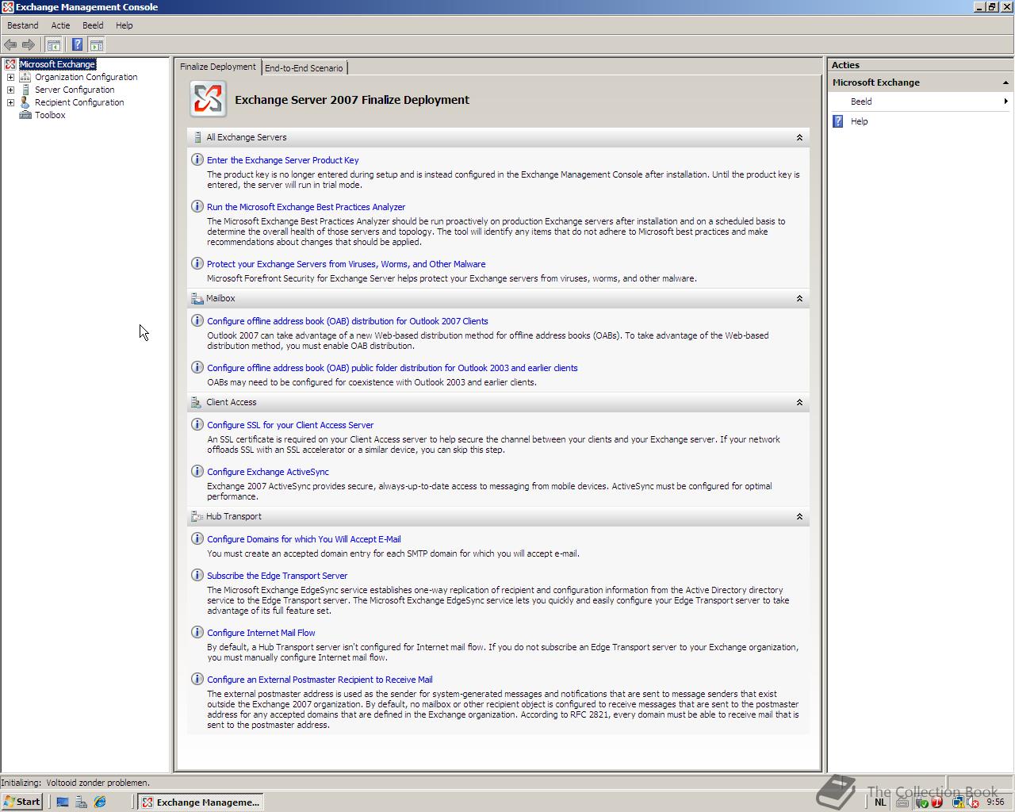Open Protect Exchange Servers from Viruses link
The image size is (1015, 812).
pos(347,264)
